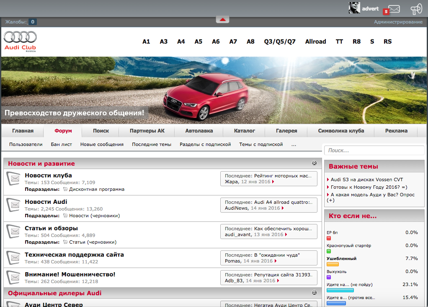Image resolution: width=428 pixels, height=307 pixels.
Task: Click envelope icon beside Техническая поддержка сайта
Action: 14,258
